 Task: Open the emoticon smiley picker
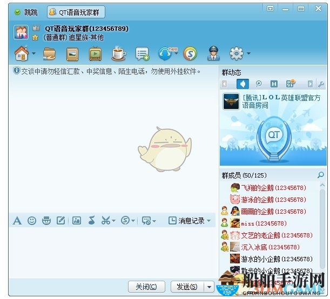[x=32, y=221]
